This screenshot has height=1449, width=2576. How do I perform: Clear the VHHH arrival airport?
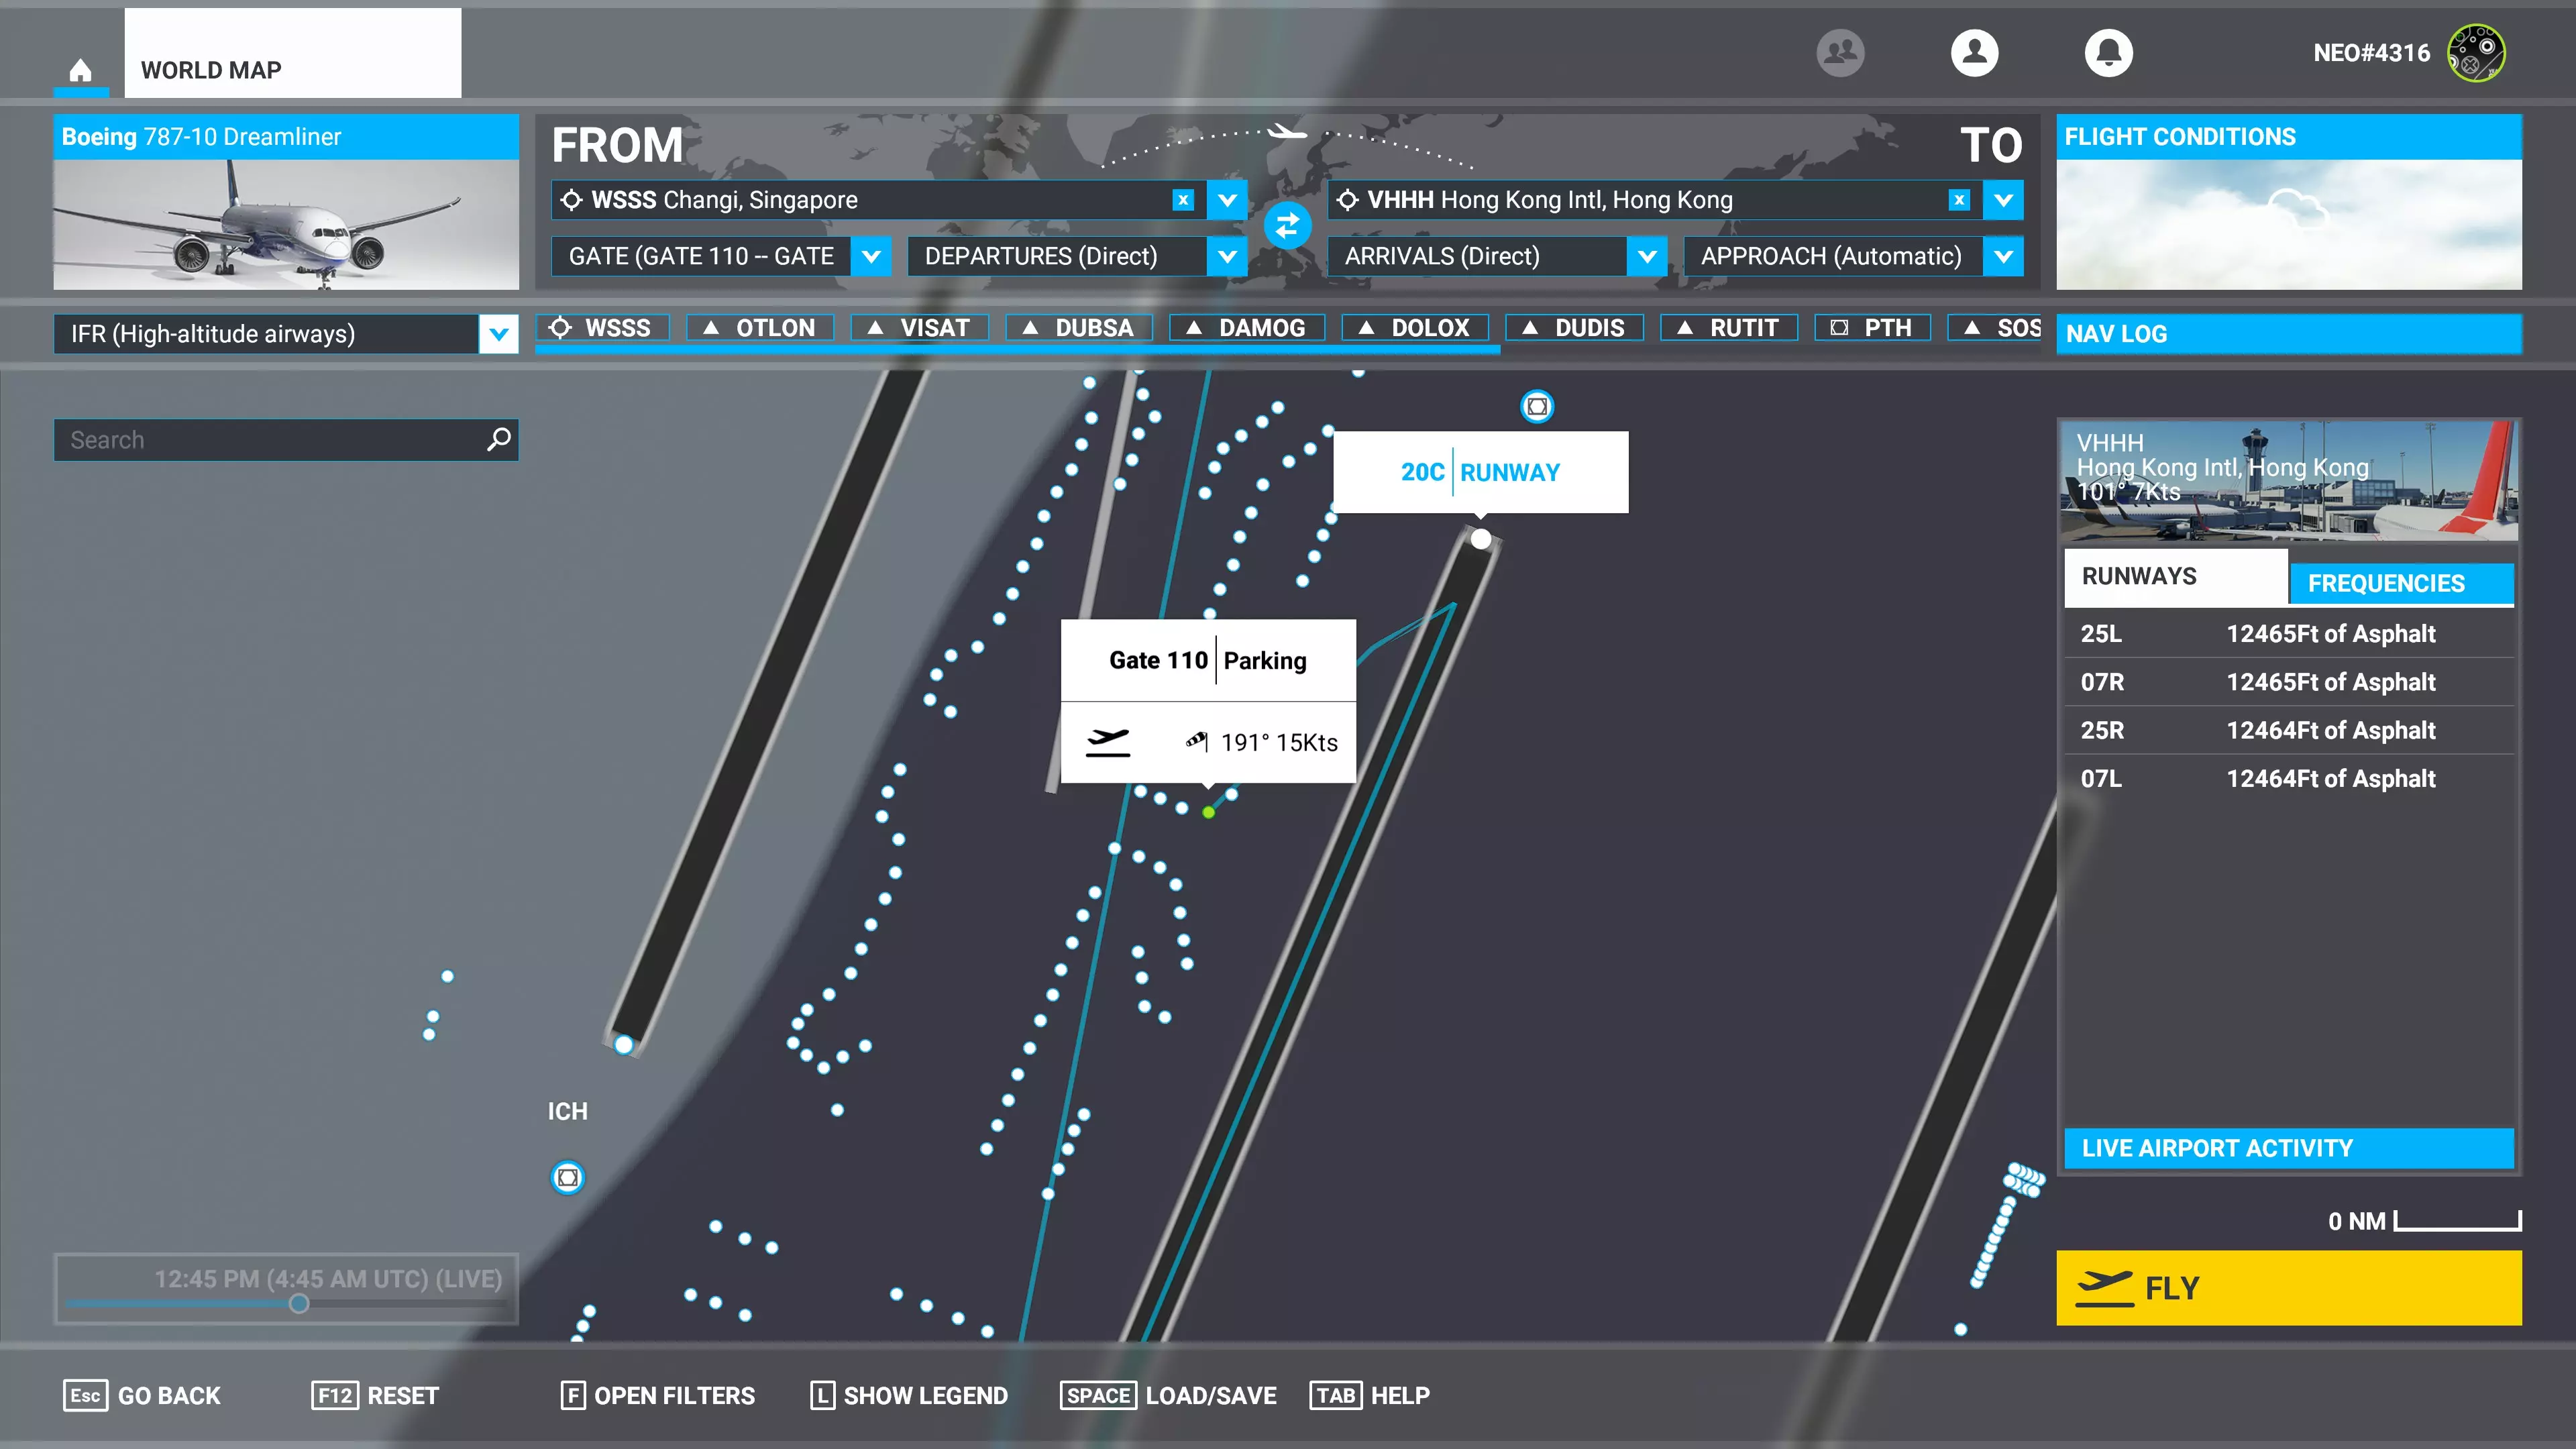point(1959,200)
